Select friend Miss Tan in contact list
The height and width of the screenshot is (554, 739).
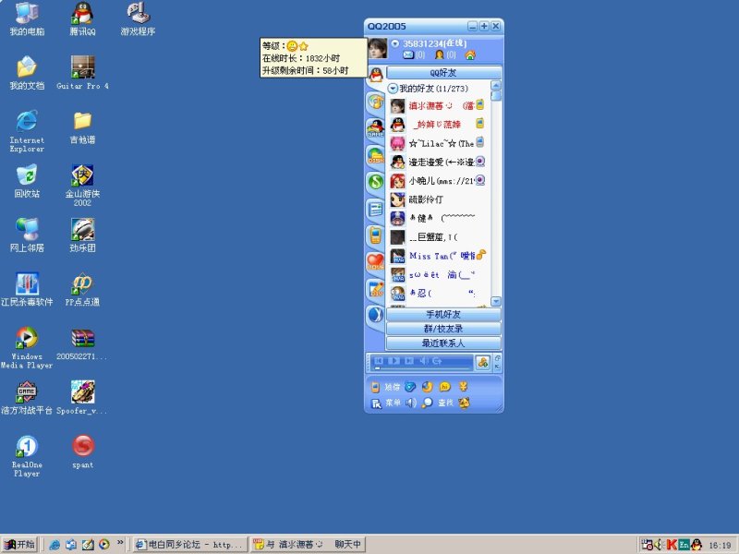429,256
